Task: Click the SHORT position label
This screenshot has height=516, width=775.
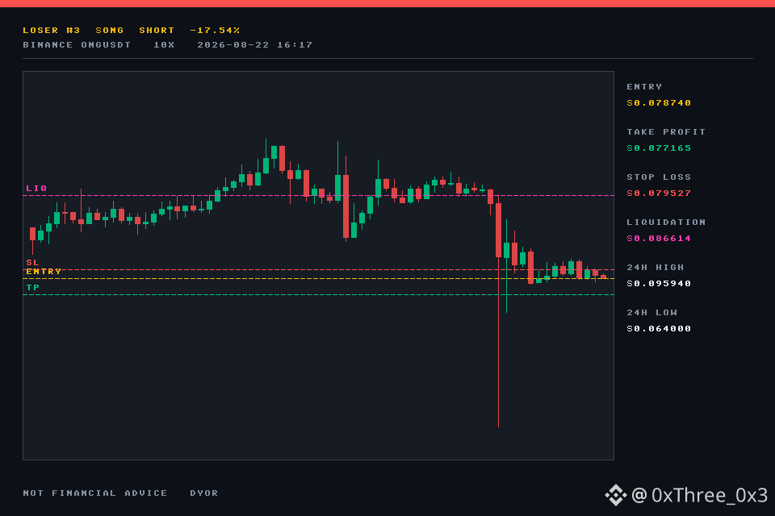Action: point(157,30)
